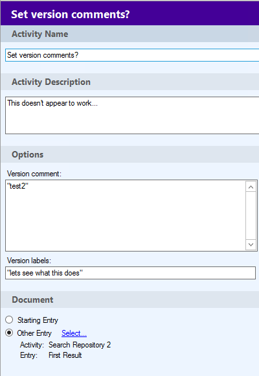
Task: Click the 'Activity:' label under Other Entry
Action: click(x=32, y=345)
